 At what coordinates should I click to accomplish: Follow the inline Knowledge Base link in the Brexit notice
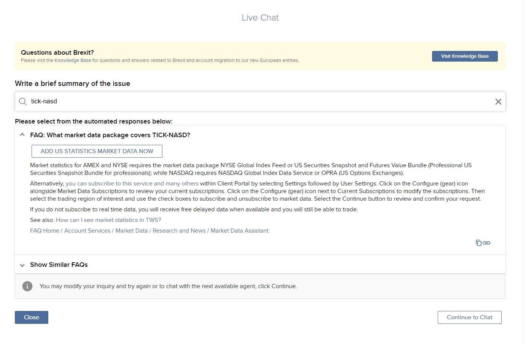tap(73, 60)
